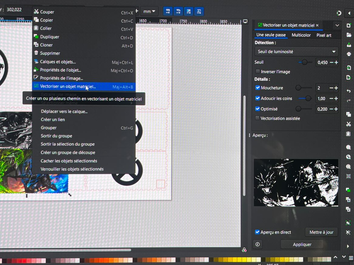
Task: Click the color-managed mode icon under the canvas
Action: coord(244,250)
